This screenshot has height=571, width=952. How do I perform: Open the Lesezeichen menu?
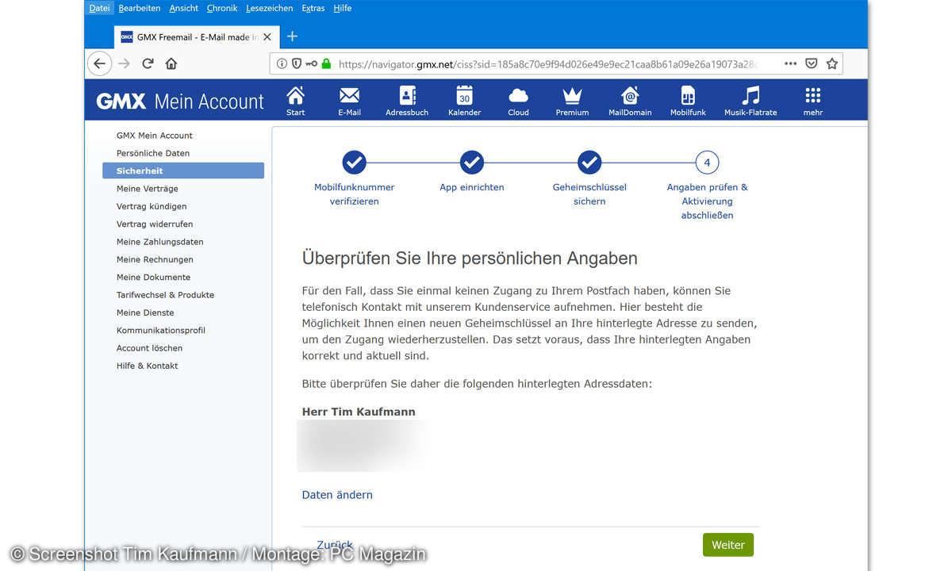[270, 8]
